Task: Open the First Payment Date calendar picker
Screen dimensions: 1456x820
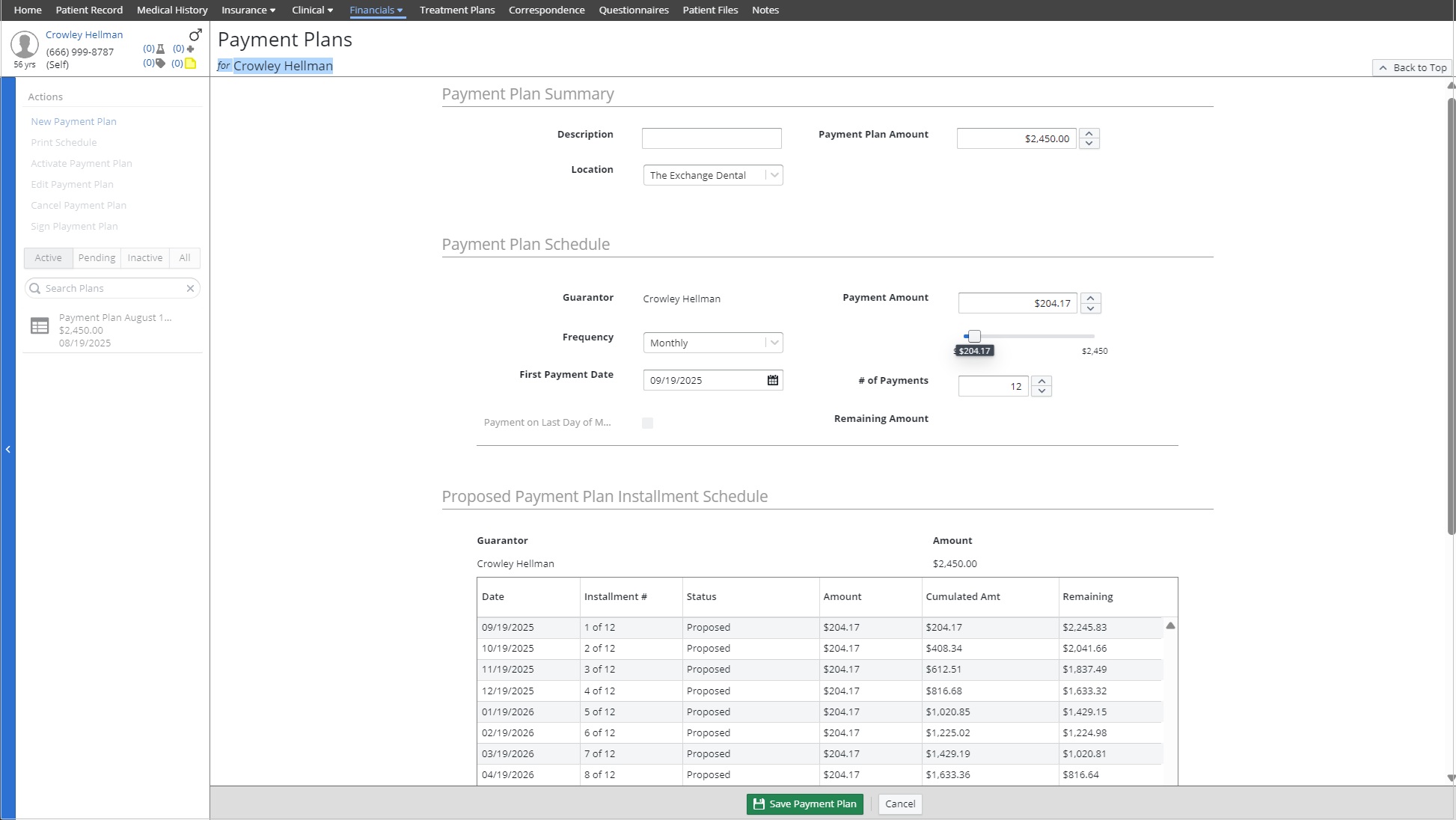Action: [x=772, y=380]
